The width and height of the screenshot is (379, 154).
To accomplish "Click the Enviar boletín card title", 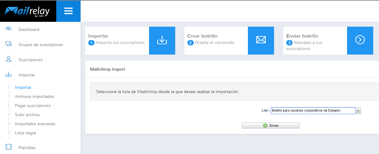I will (x=302, y=36).
